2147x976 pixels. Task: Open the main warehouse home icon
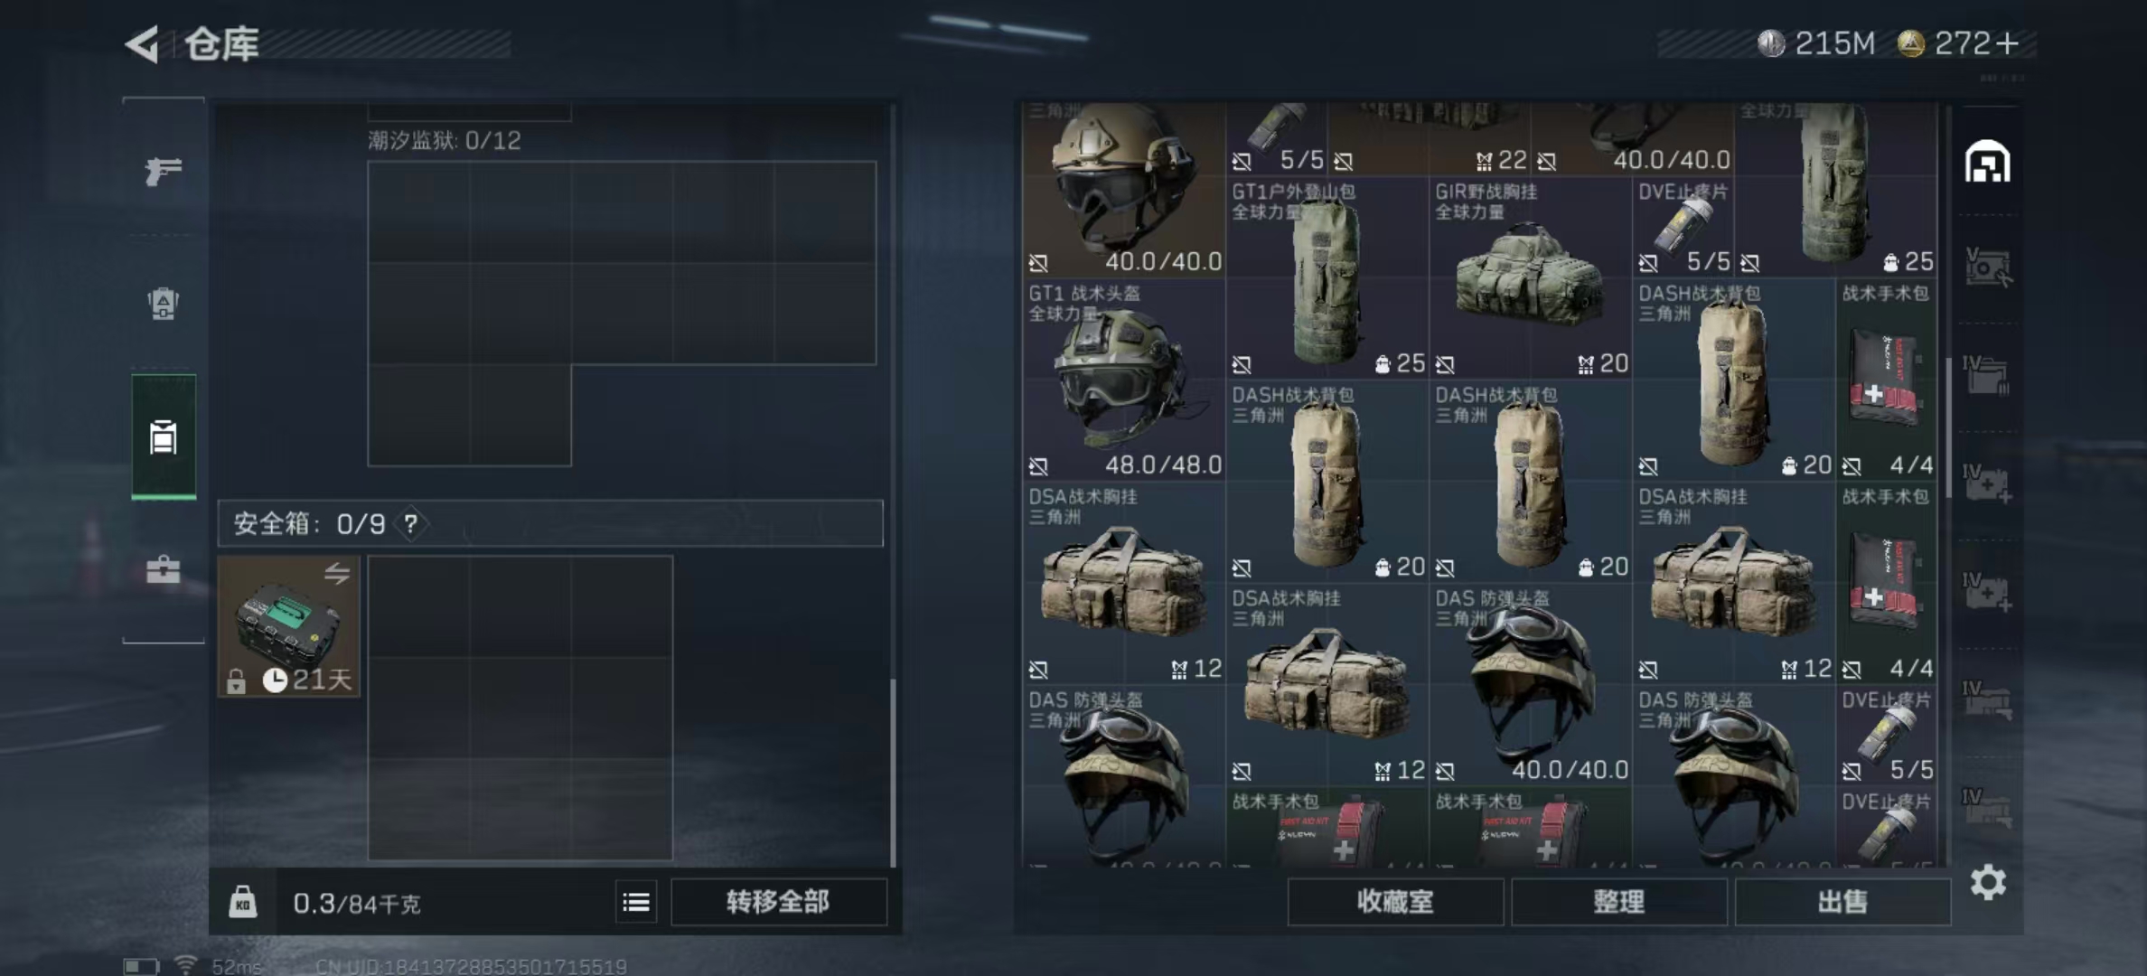point(1987,162)
